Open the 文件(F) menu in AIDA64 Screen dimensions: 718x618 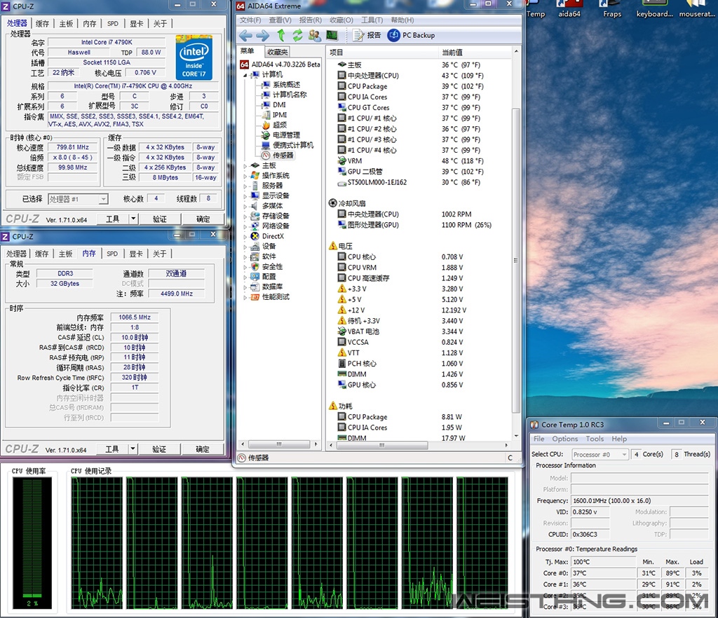(x=250, y=20)
